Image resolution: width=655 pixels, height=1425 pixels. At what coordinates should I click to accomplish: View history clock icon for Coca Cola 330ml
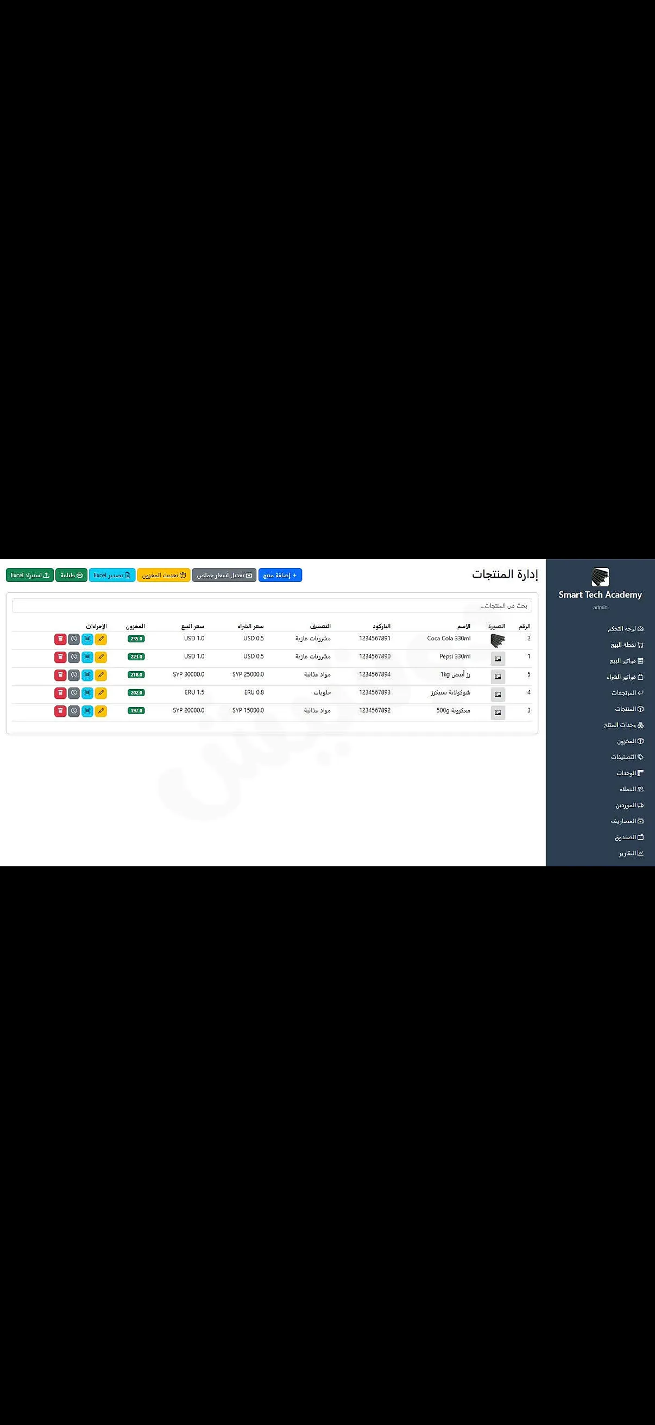tap(74, 639)
